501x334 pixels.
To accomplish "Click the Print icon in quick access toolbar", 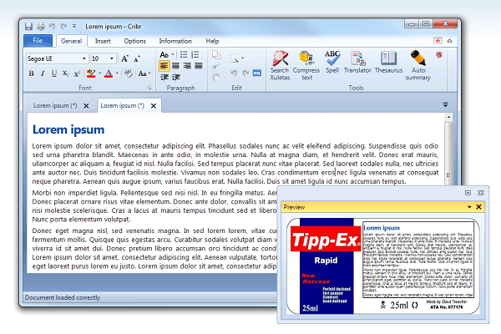I will [39, 25].
